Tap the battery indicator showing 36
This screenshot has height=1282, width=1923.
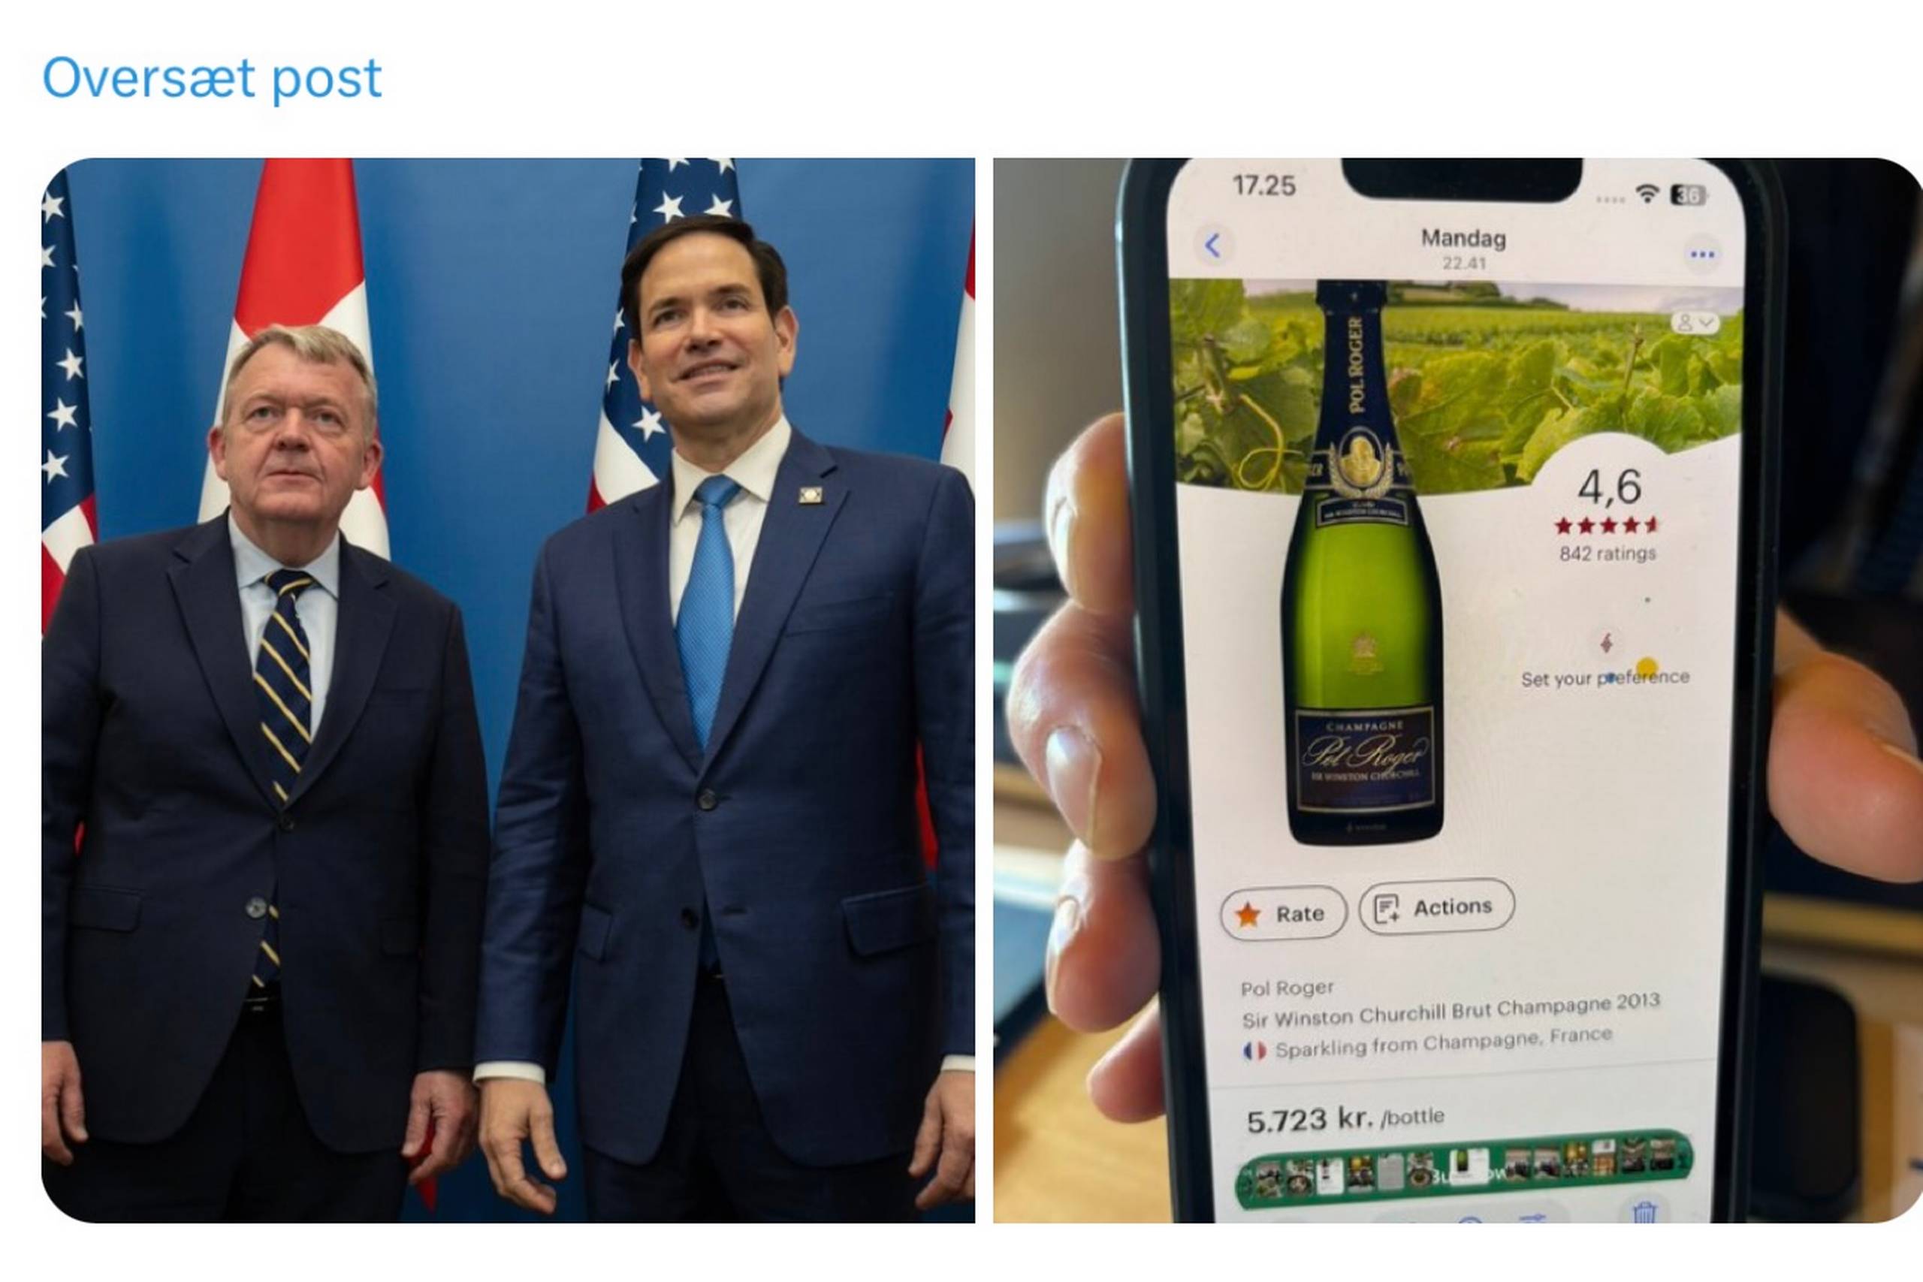click(x=1689, y=195)
